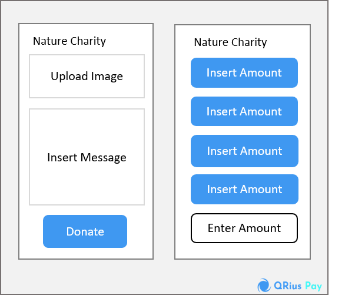Select the second Insert Amount button

[244, 111]
